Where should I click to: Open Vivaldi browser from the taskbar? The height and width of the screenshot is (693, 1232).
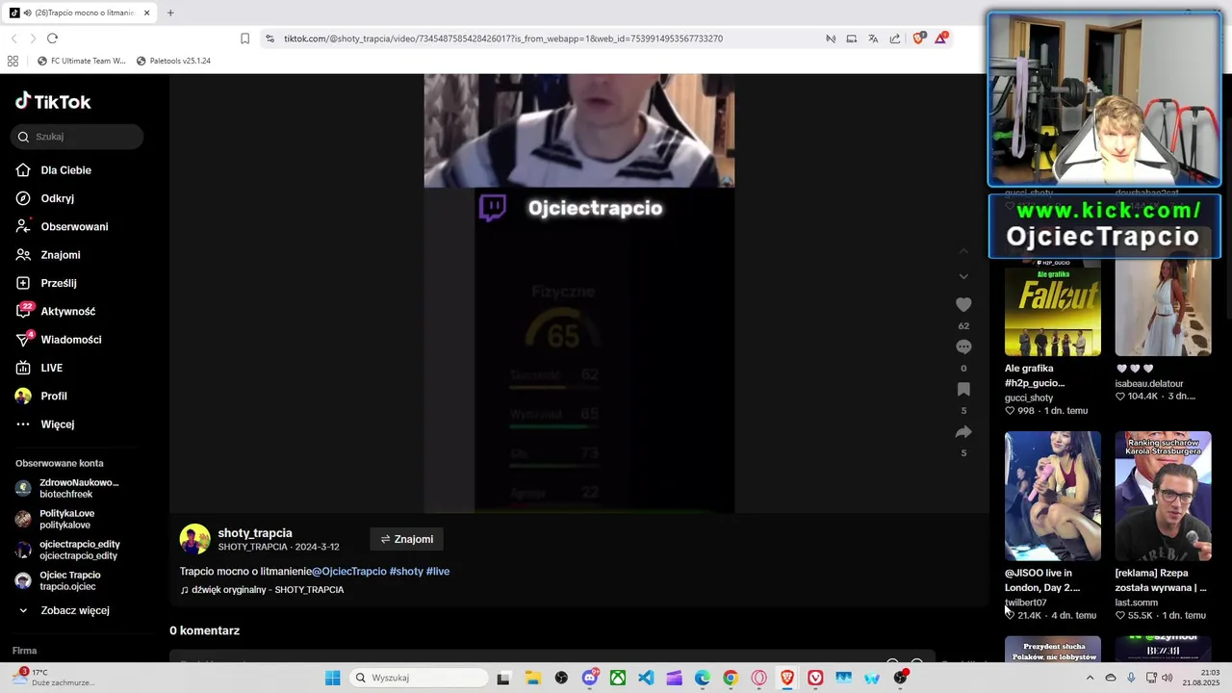[x=815, y=678]
